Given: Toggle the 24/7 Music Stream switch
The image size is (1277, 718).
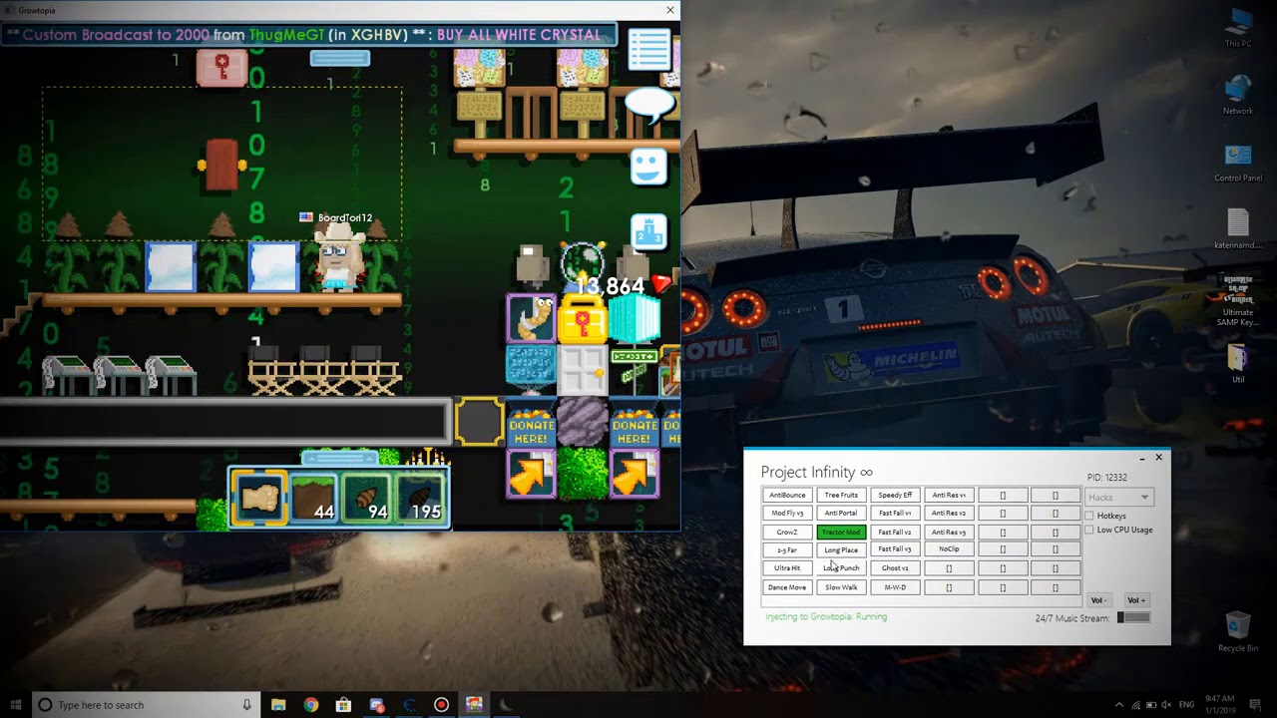Looking at the screenshot, I should (1133, 617).
